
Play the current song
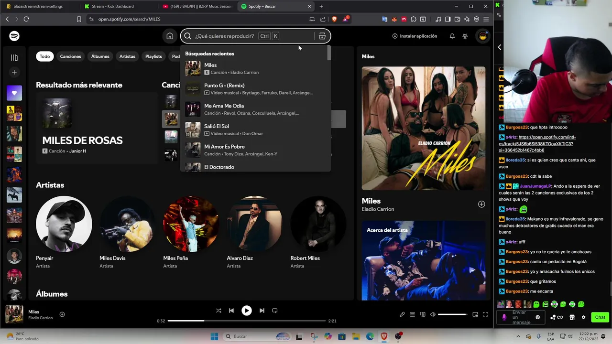click(247, 311)
